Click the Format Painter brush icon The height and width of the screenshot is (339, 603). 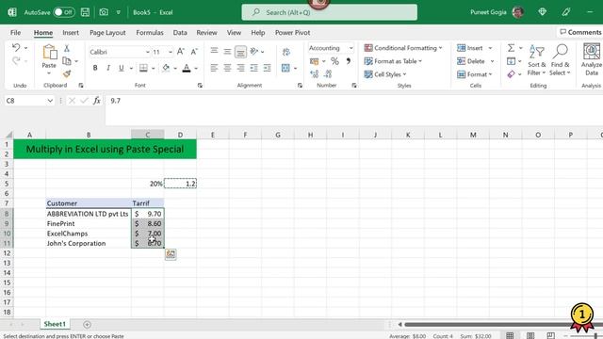point(67,73)
